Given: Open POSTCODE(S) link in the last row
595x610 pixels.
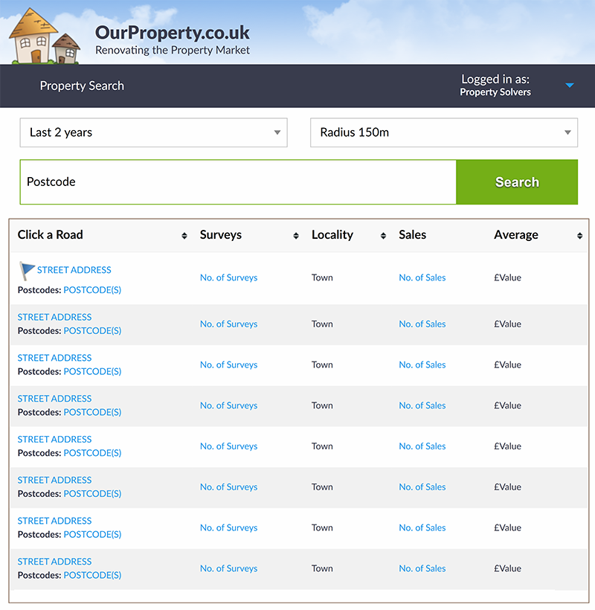Looking at the screenshot, I should tap(92, 575).
